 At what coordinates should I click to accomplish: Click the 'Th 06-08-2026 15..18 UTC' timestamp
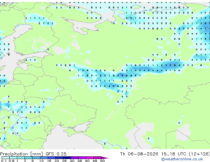tap(153, 154)
